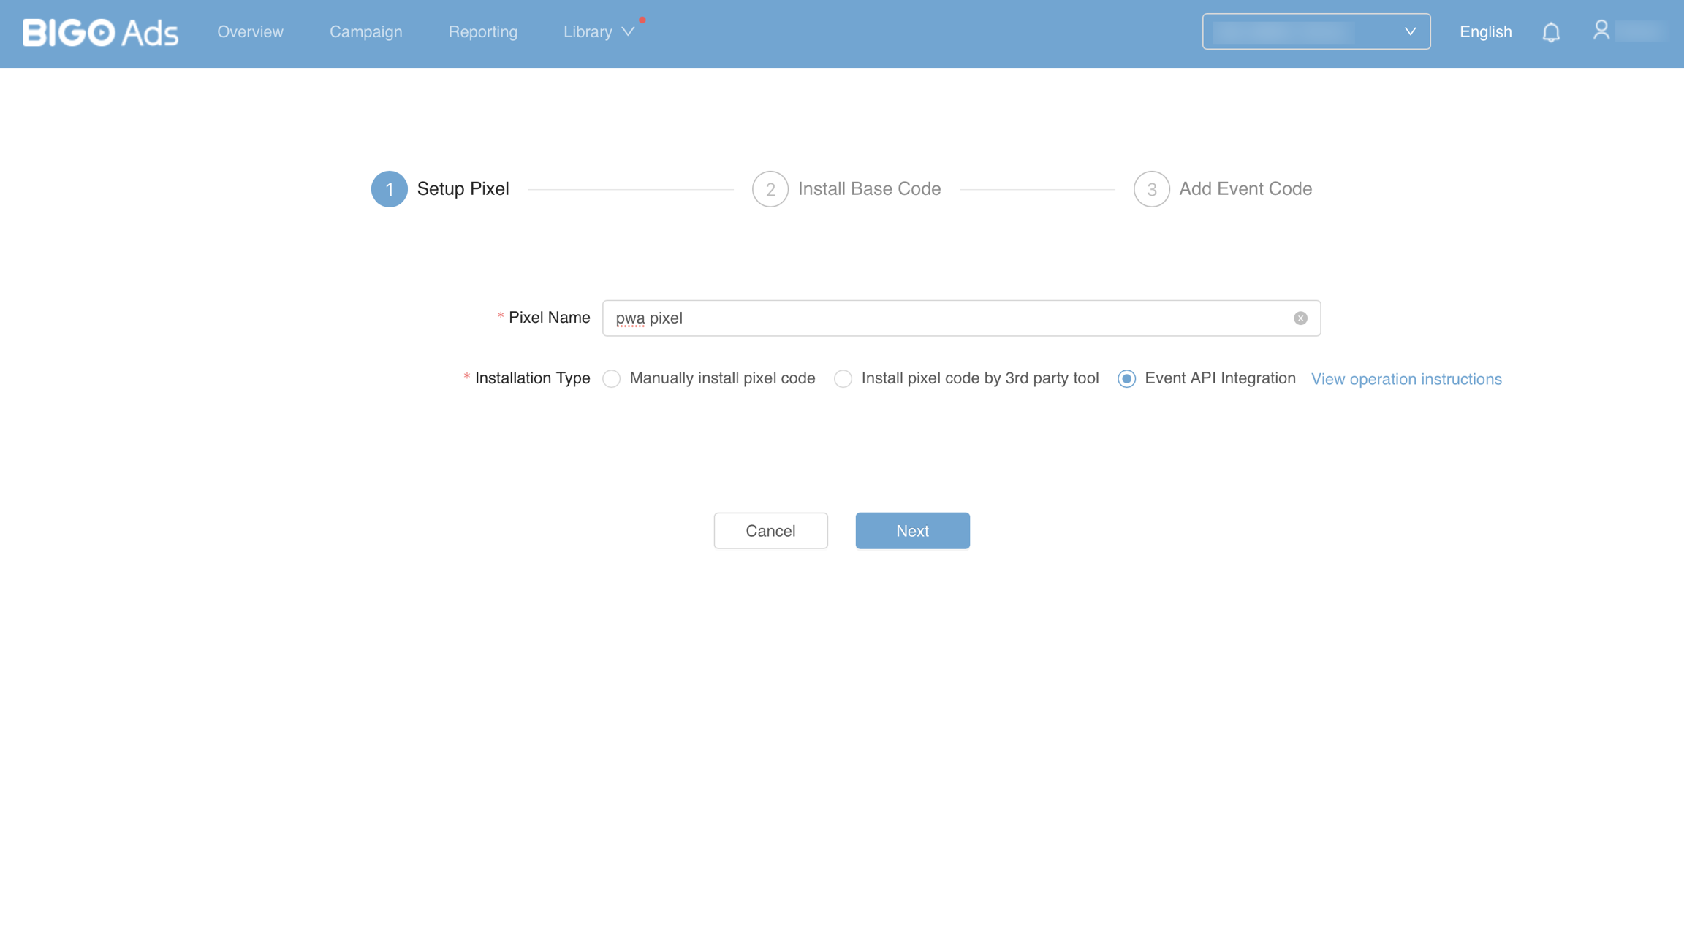This screenshot has height=926, width=1684.
Task: Click the Cancel button
Action: 770,531
